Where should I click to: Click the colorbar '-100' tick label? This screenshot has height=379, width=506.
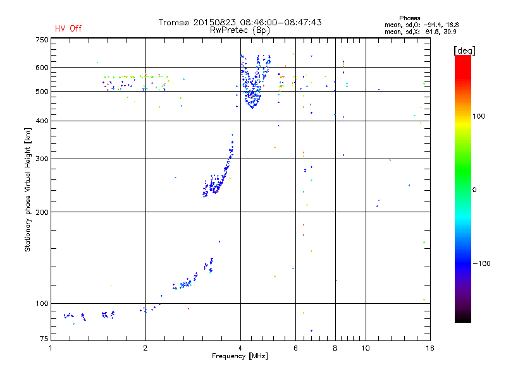pyautogui.click(x=482, y=263)
